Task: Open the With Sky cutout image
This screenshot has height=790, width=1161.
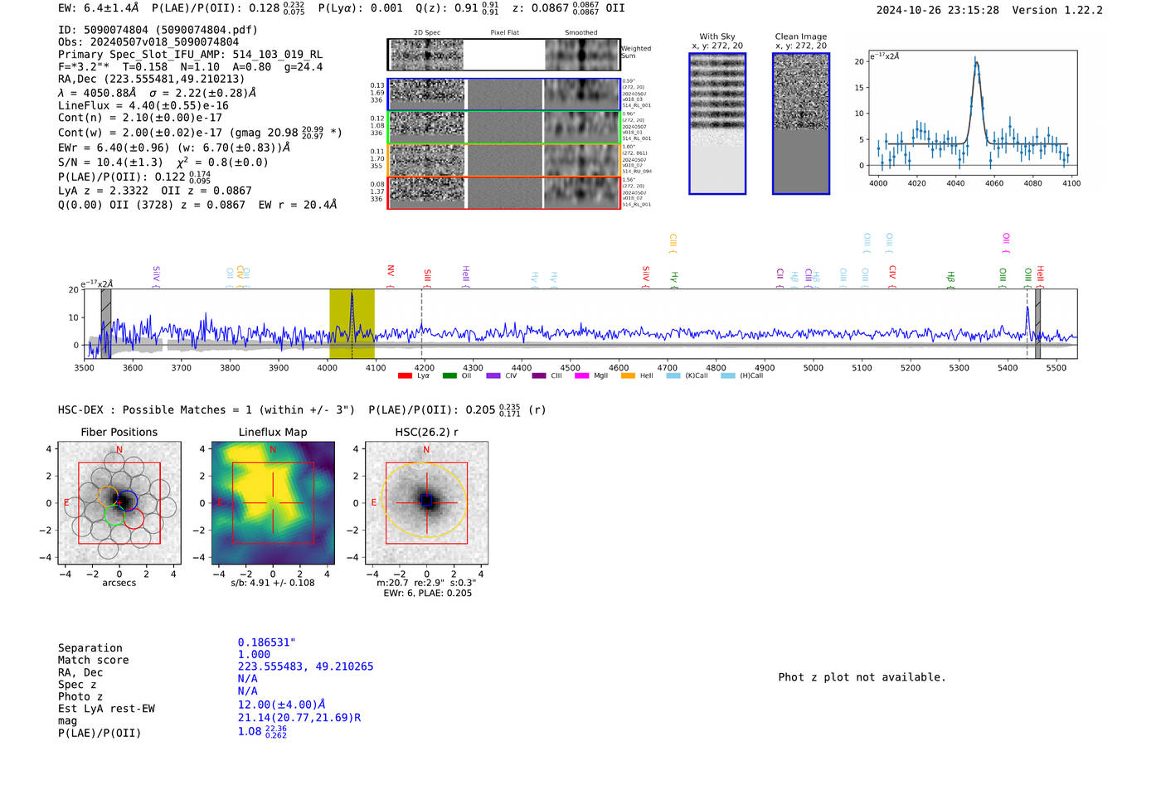Action: [x=717, y=124]
